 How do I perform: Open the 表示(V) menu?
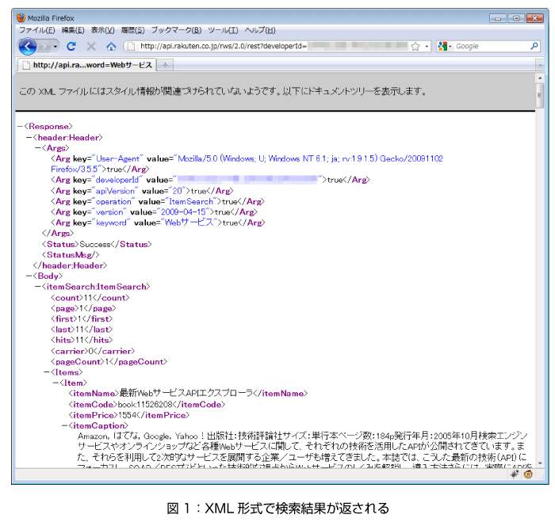(102, 30)
